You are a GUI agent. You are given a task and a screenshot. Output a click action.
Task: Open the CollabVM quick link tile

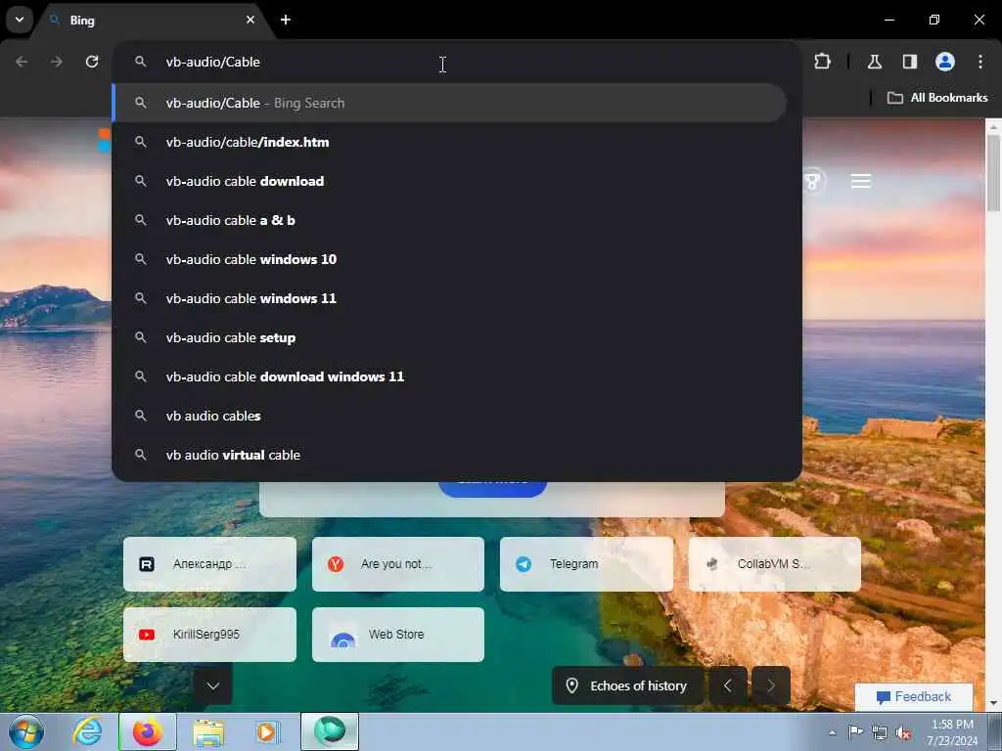775,564
